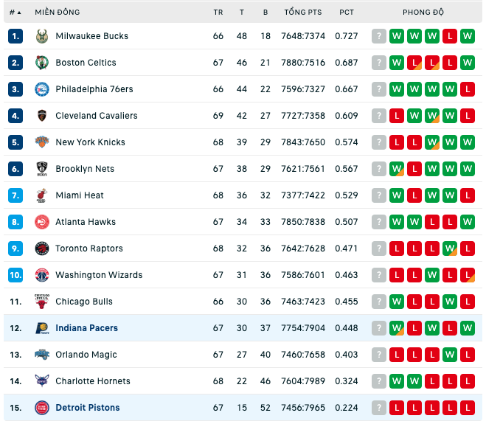The height and width of the screenshot is (424, 486).
Task: Click the Detroit Pistons logo
Action: pyautogui.click(x=42, y=408)
